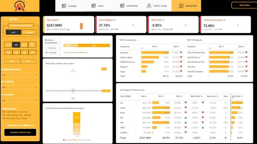
Task: Click the GM % series label in trend chart
Action: [x=104, y=69]
